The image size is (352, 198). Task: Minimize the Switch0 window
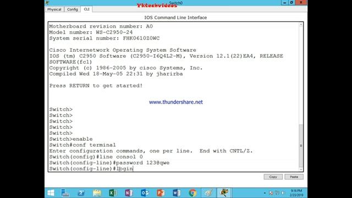coord(284,3)
